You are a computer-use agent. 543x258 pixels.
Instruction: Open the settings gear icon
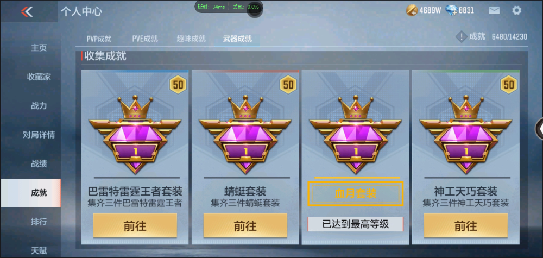point(516,10)
